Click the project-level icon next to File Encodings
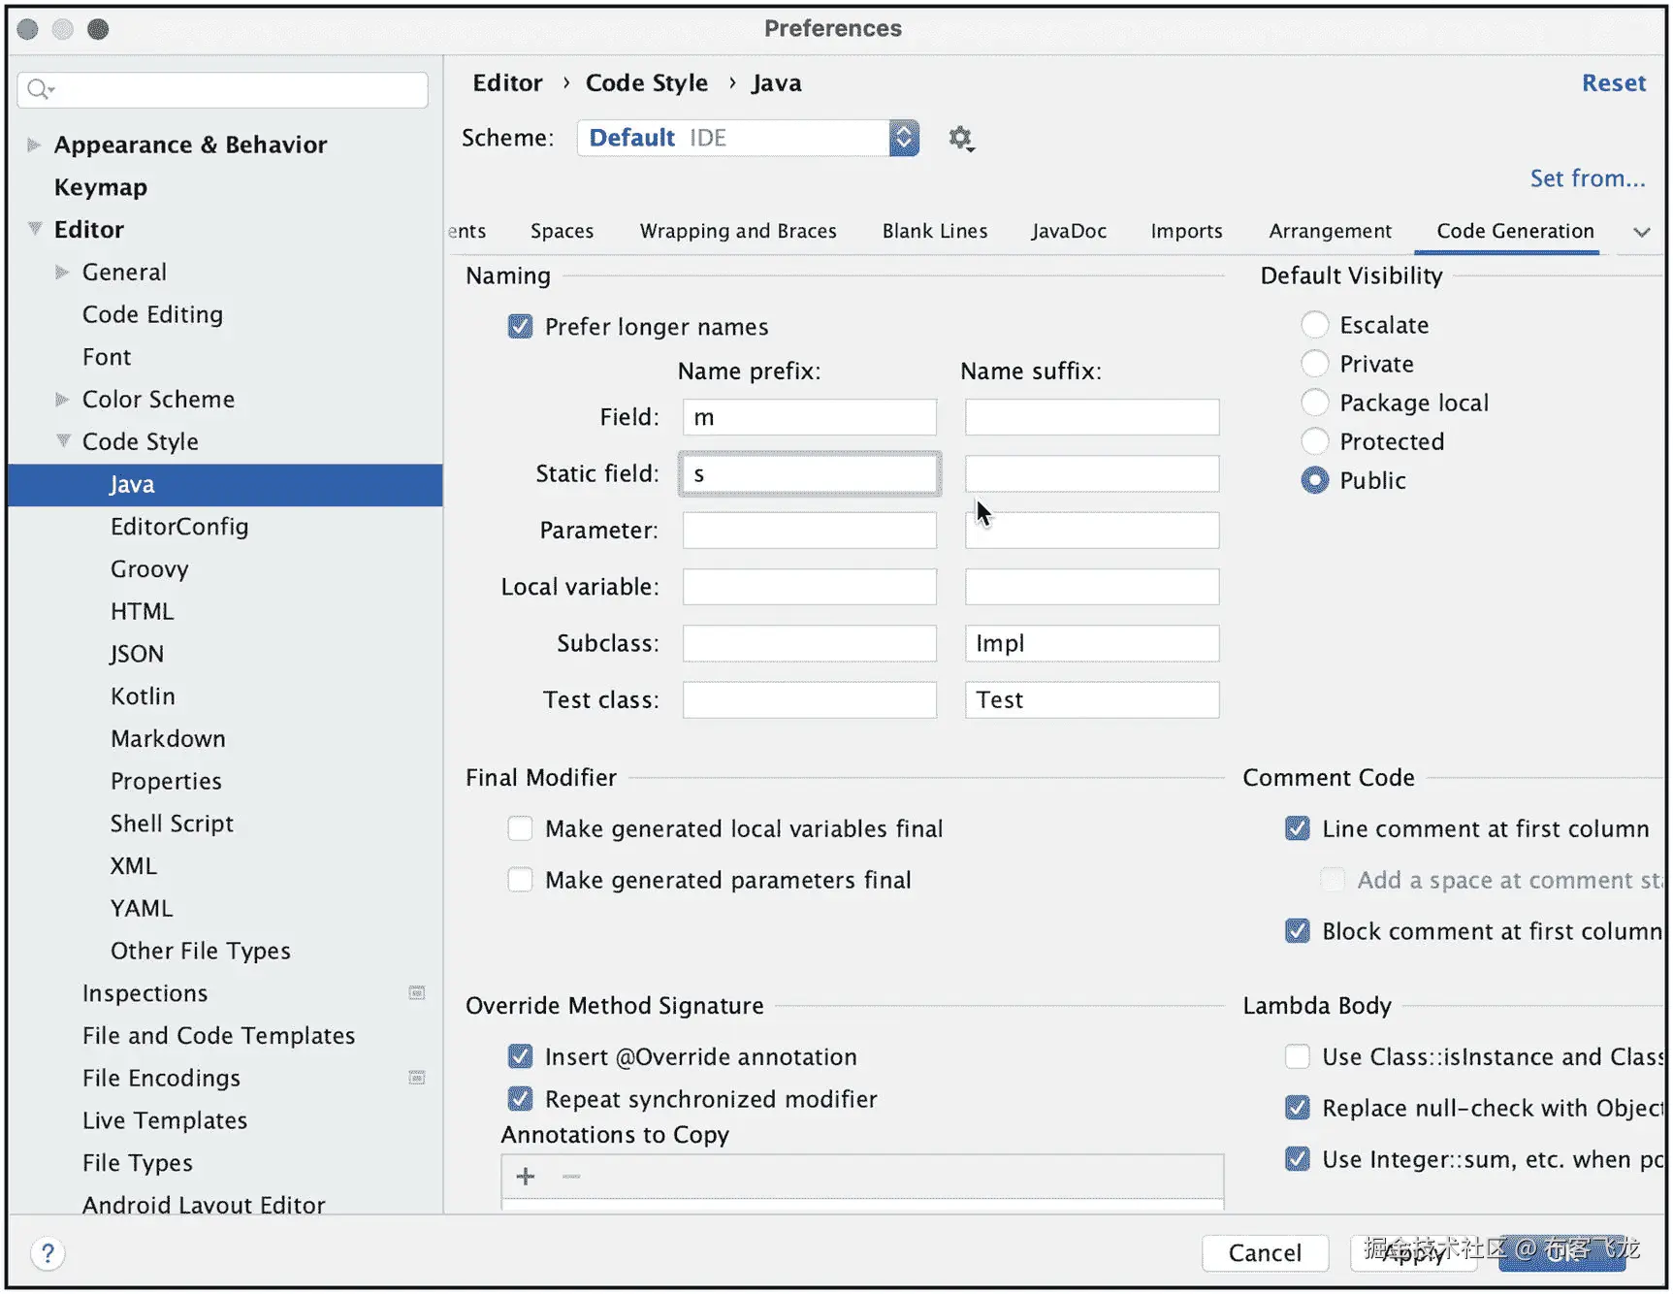The width and height of the screenshot is (1673, 1294). tap(417, 1078)
